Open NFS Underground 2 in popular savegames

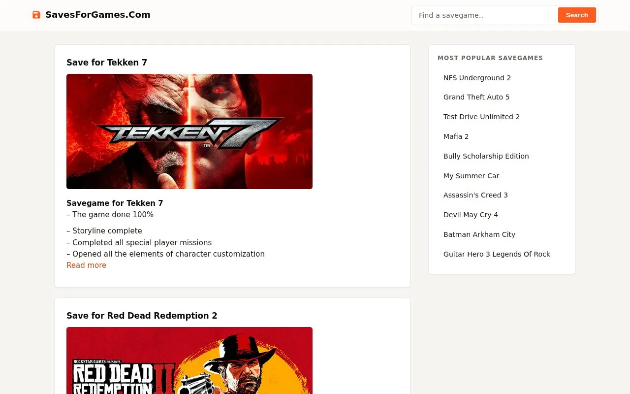click(x=477, y=78)
